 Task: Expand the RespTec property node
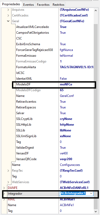[8, 171]
